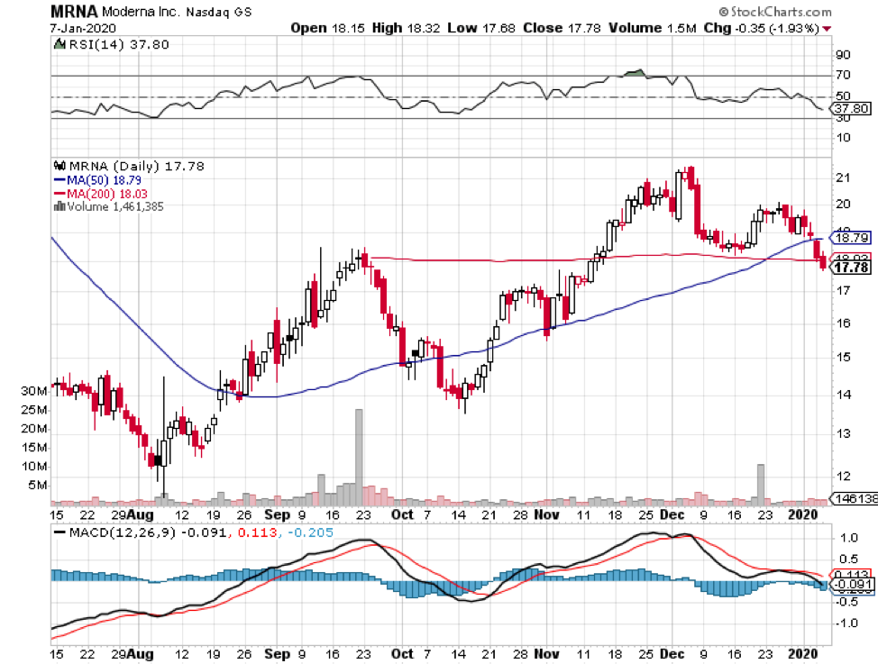Click the 5M label on volume axis
The width and height of the screenshot is (878, 664).
coord(38,485)
